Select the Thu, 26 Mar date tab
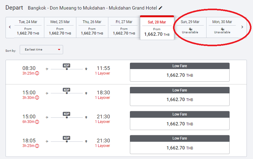 [92, 27]
